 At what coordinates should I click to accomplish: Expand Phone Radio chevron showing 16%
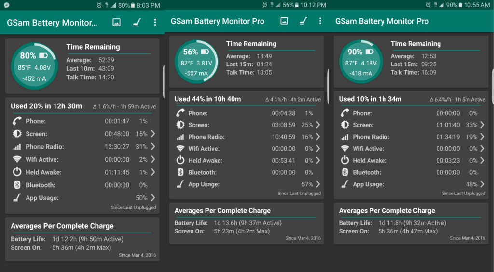coord(318,137)
